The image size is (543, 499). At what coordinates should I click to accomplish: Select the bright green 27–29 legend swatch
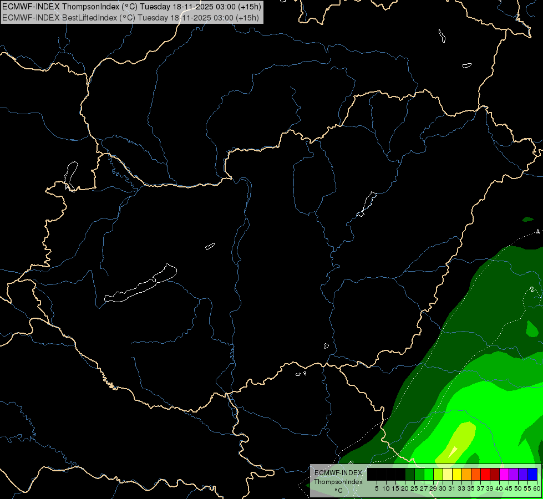(429, 474)
